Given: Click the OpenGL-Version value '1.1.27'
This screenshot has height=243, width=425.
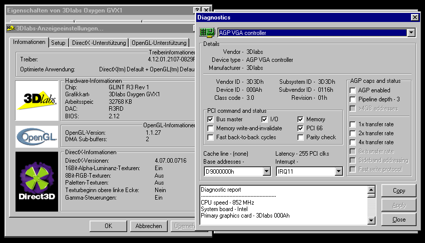Looking at the screenshot, I should (x=153, y=133).
